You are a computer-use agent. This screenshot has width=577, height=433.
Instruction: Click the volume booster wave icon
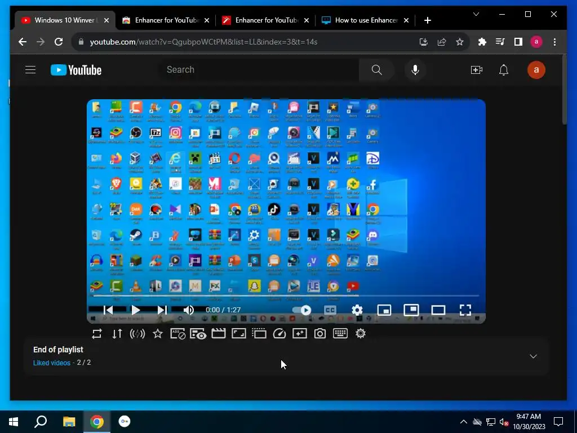[137, 334]
